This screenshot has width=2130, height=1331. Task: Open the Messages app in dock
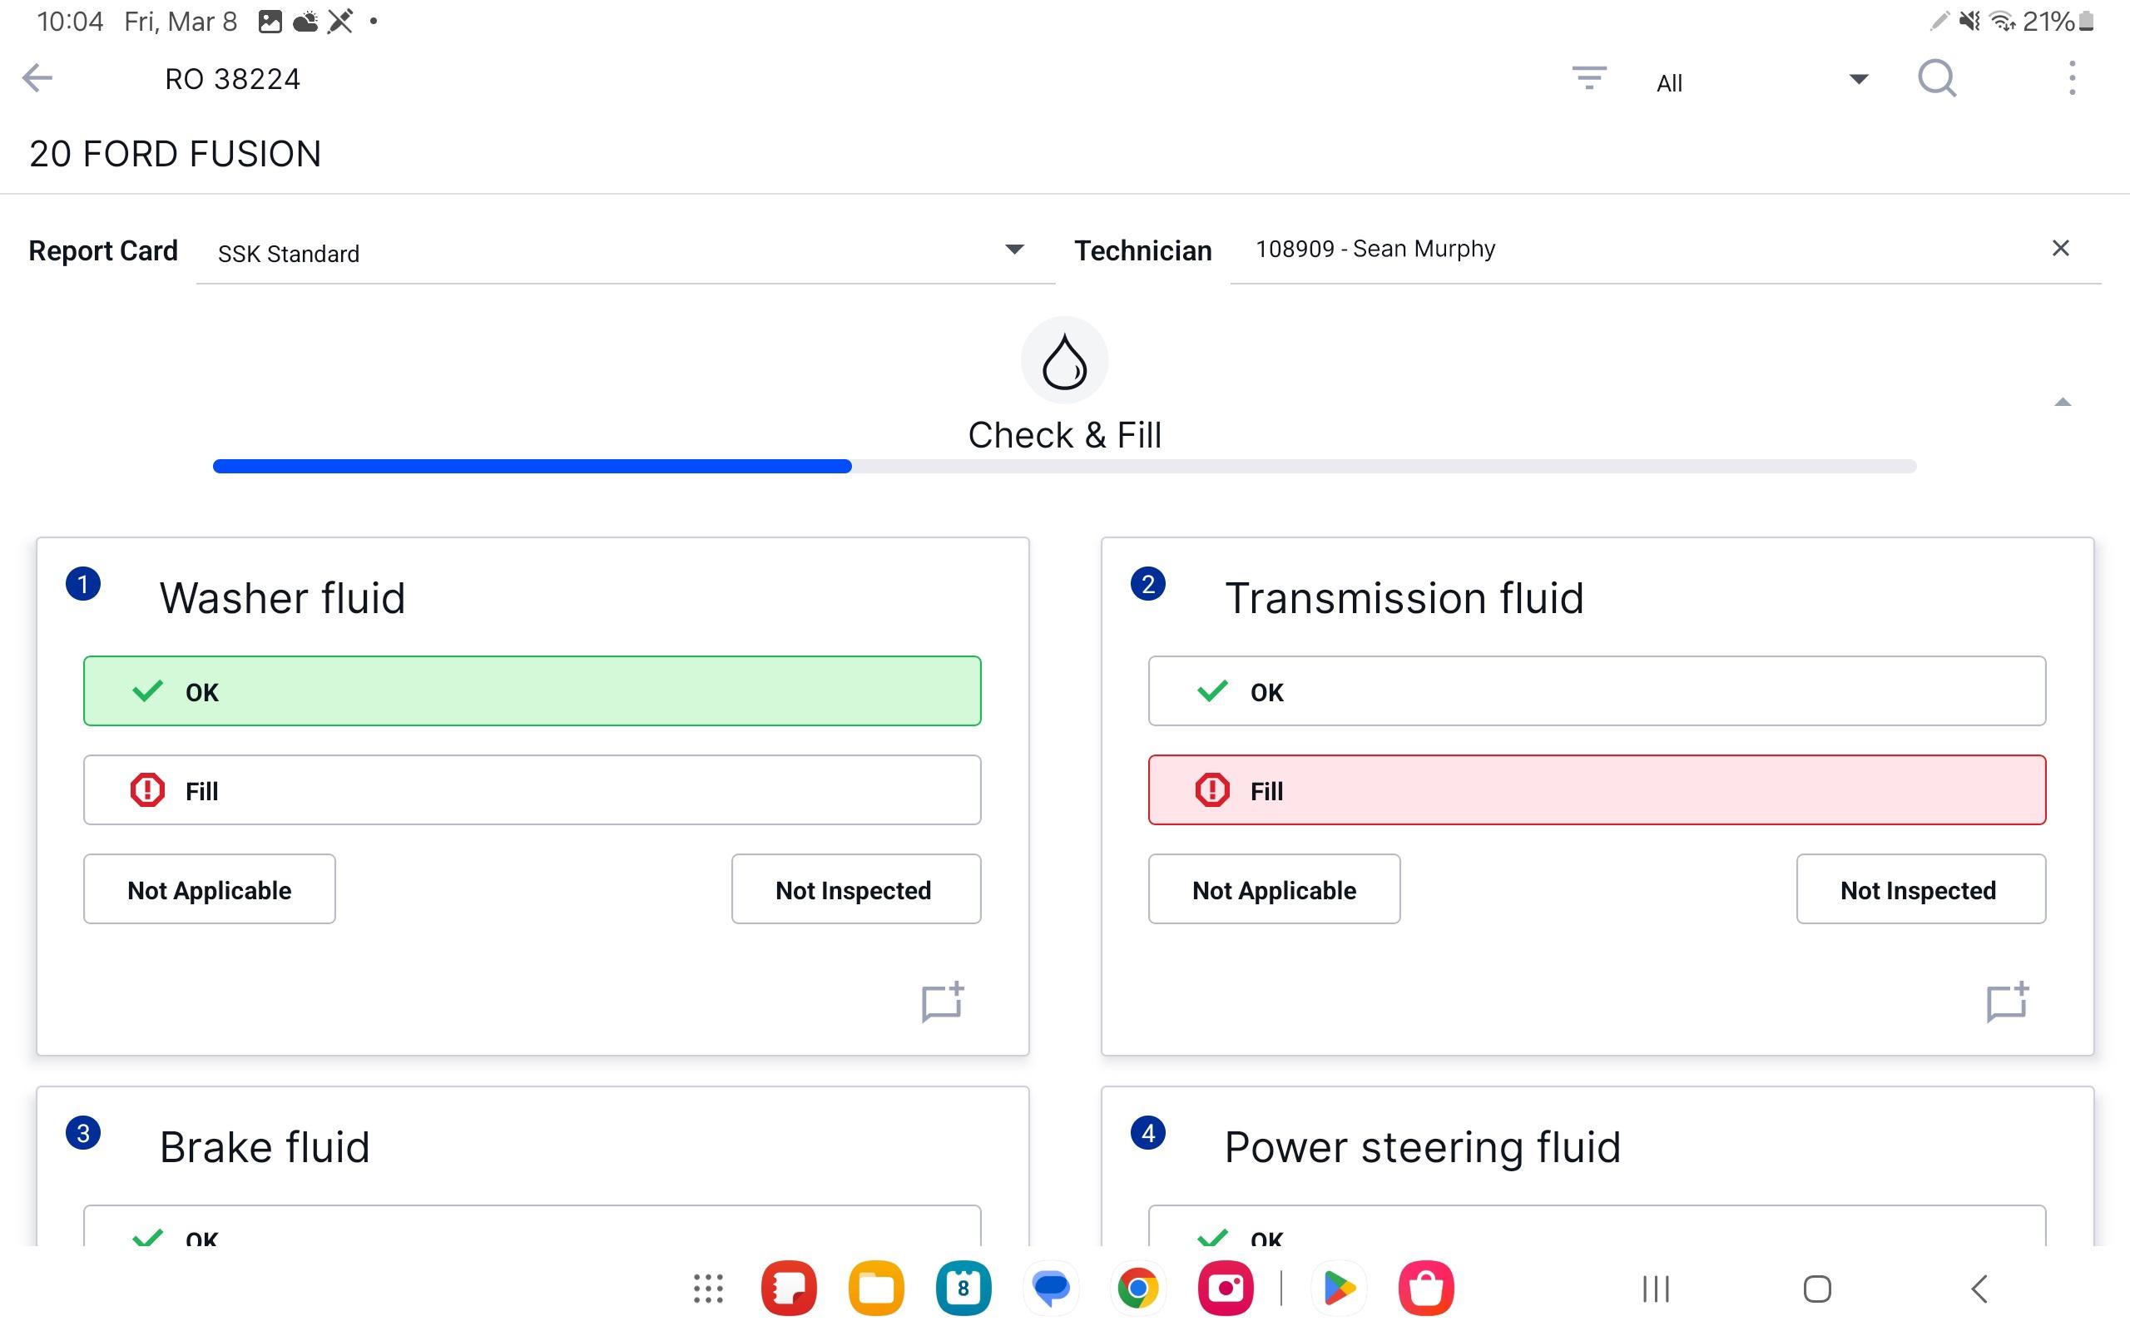coord(1051,1289)
